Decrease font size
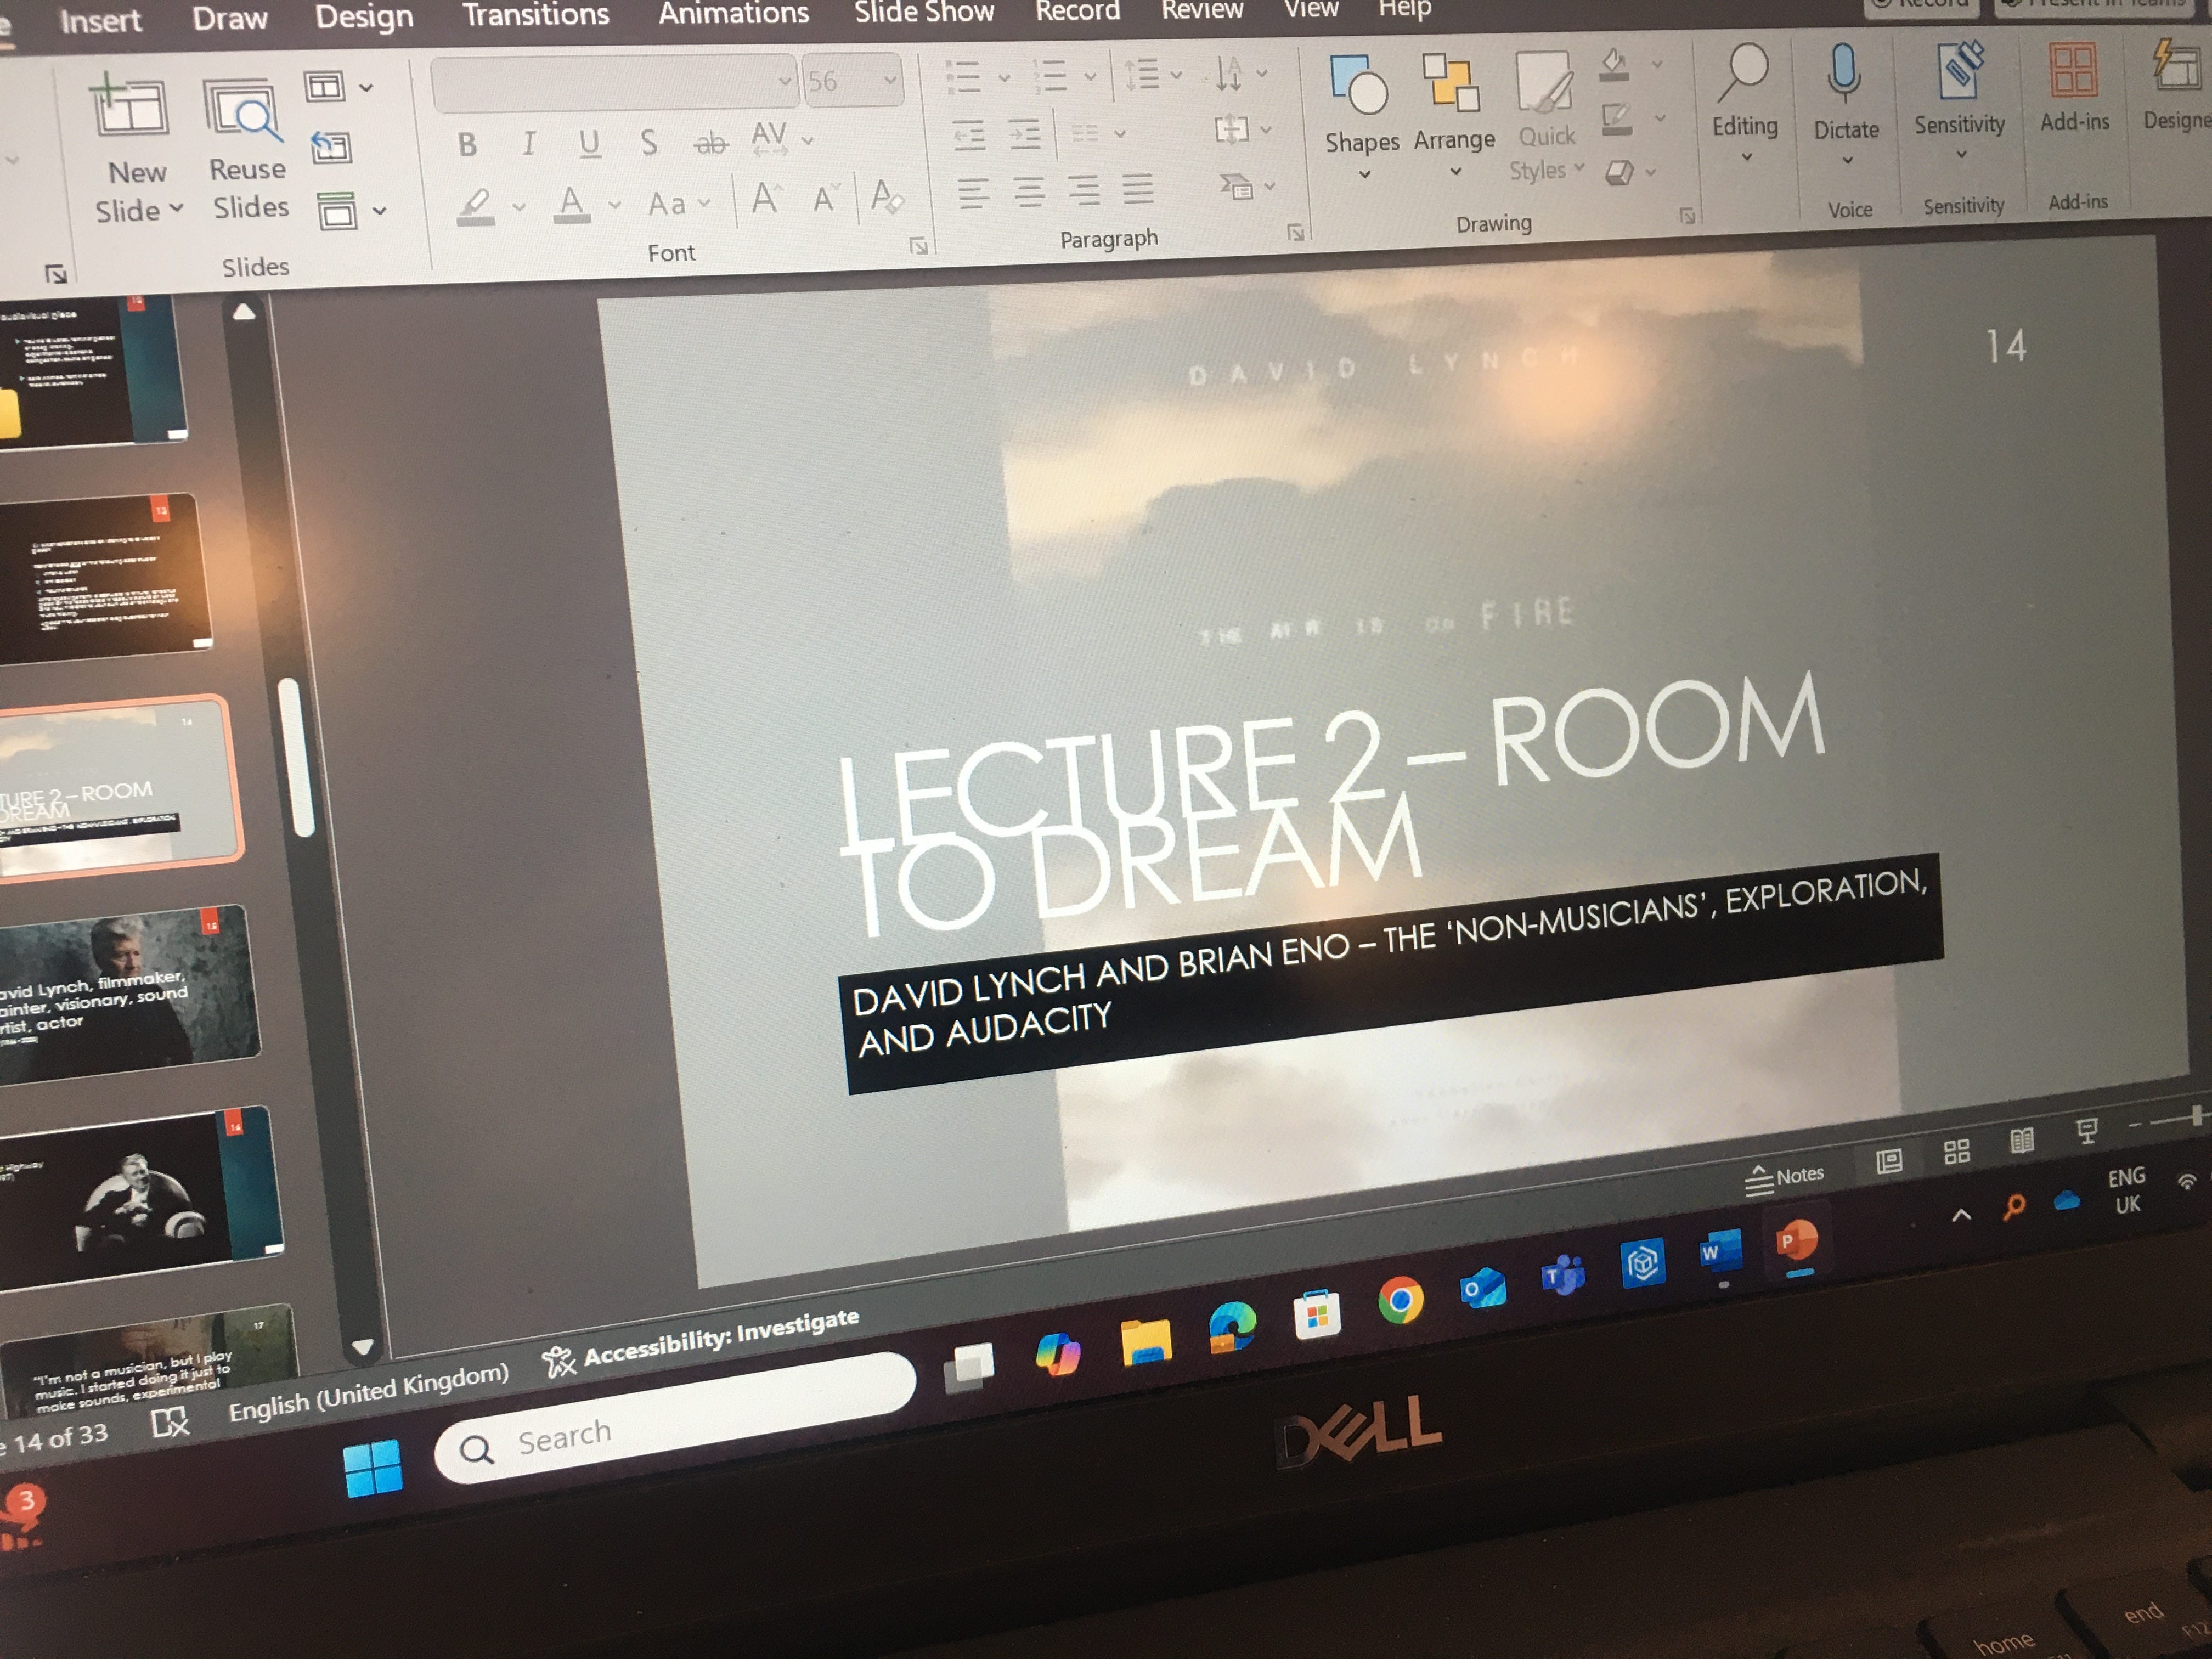 (825, 199)
